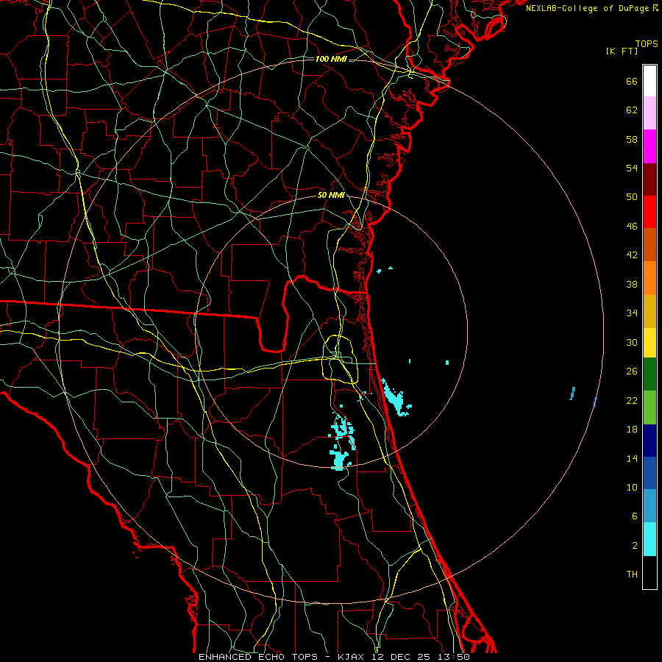Image resolution: width=662 pixels, height=662 pixels.
Task: Click the white 66 kft legend swatch
Action: tap(649, 81)
